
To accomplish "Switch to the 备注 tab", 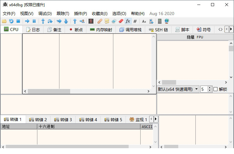I will [54, 30].
